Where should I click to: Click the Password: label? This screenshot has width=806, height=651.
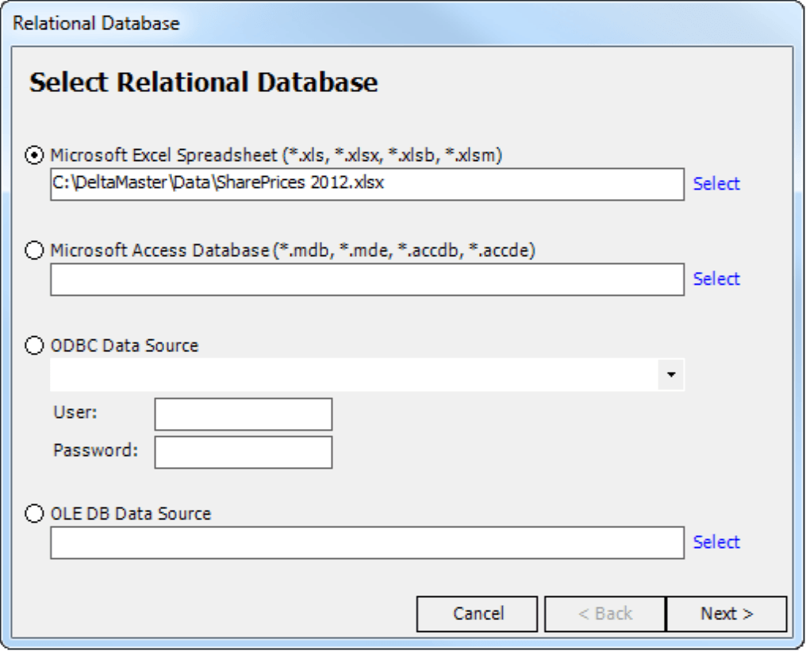[96, 450]
